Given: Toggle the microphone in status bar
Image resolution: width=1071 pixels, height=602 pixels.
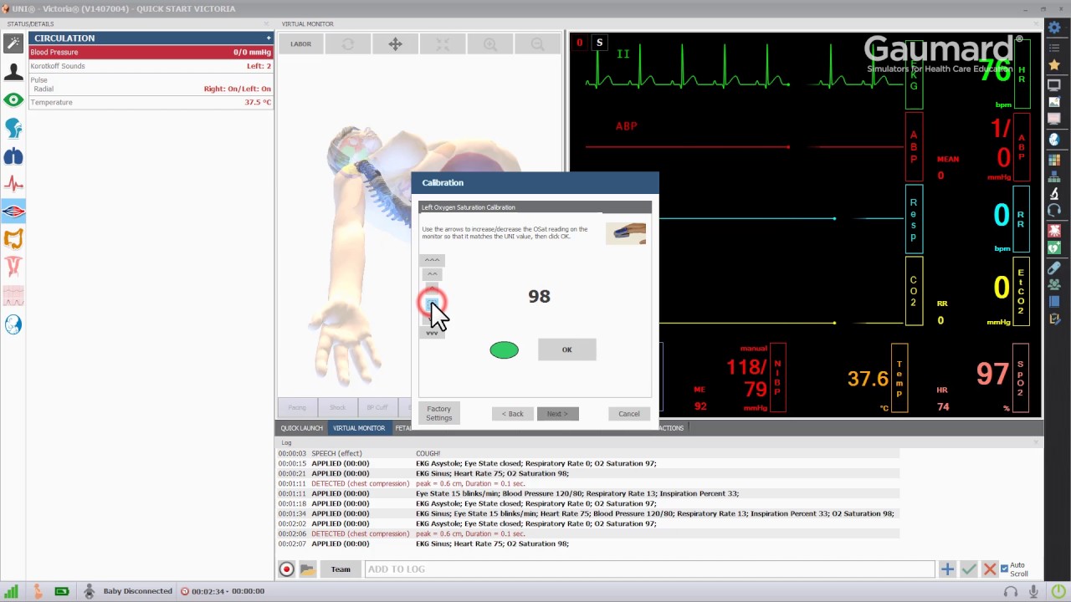Looking at the screenshot, I should coord(1034,591).
